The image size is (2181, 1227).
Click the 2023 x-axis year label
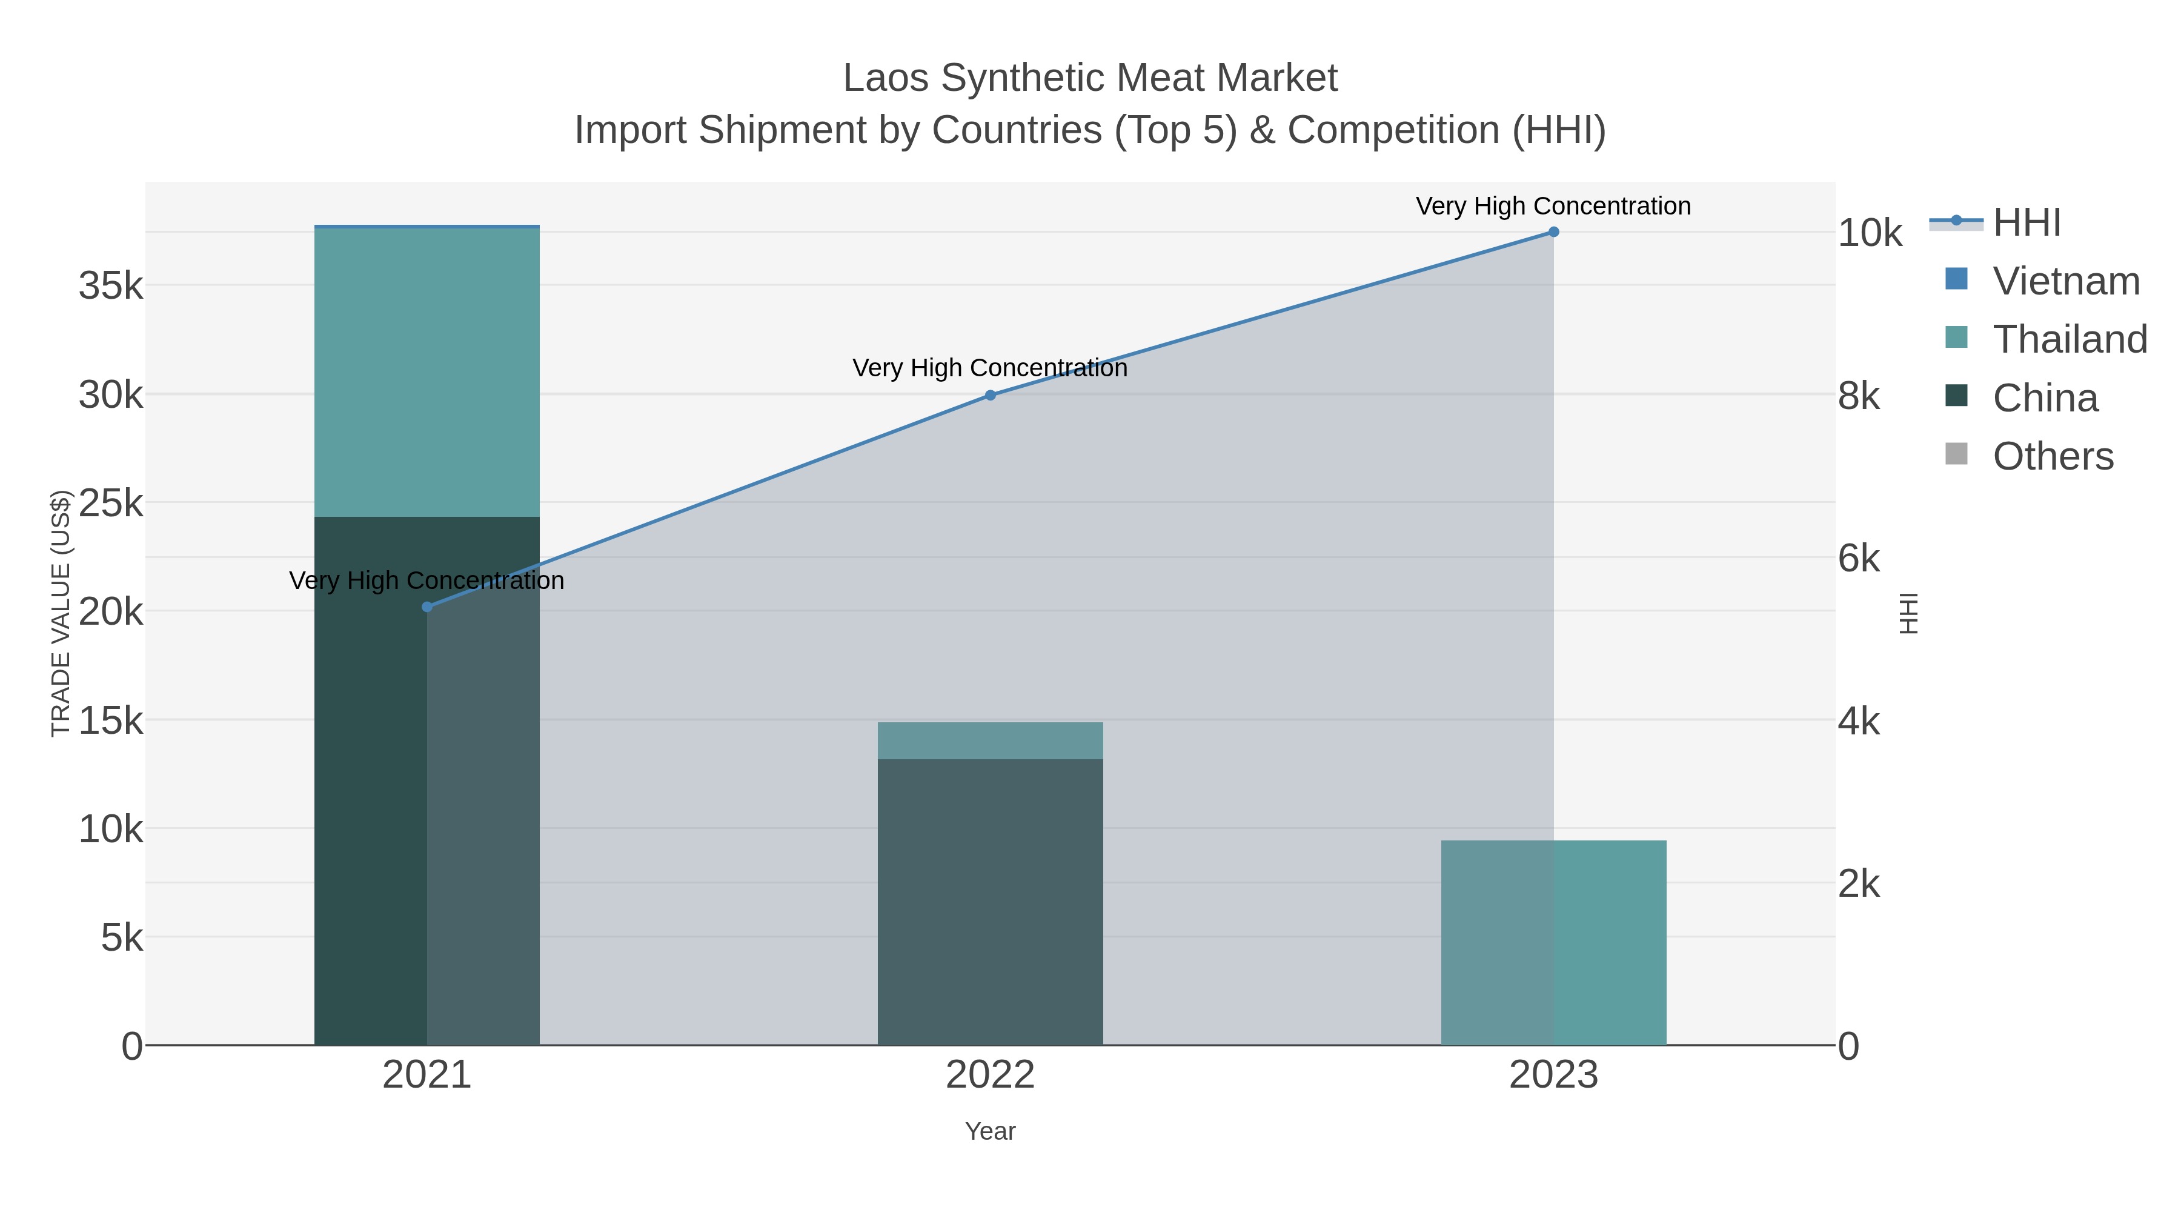[1553, 1076]
